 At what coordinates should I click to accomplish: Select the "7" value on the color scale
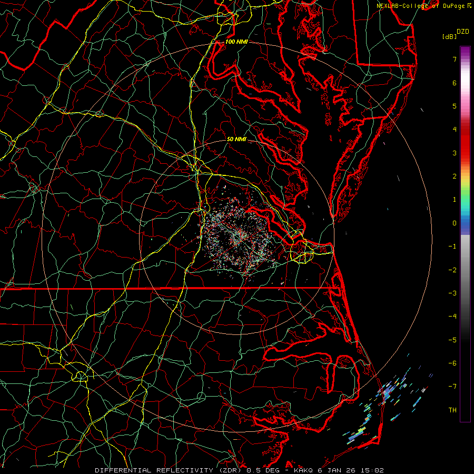455,59
